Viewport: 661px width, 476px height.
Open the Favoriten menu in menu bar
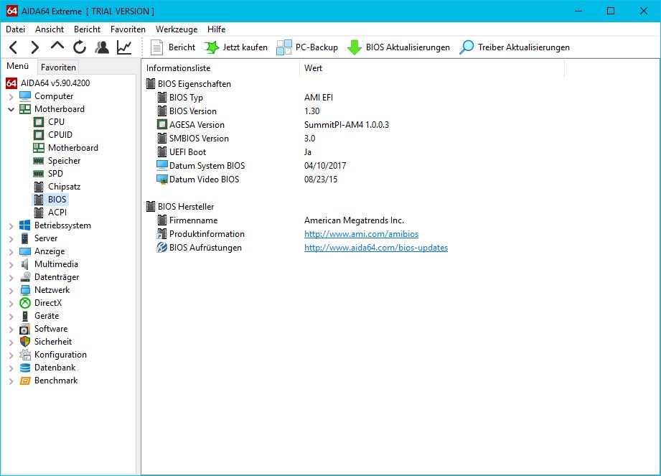coord(128,29)
